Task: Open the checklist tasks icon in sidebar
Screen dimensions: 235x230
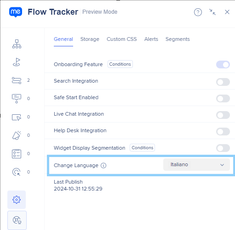Action: click(x=17, y=154)
